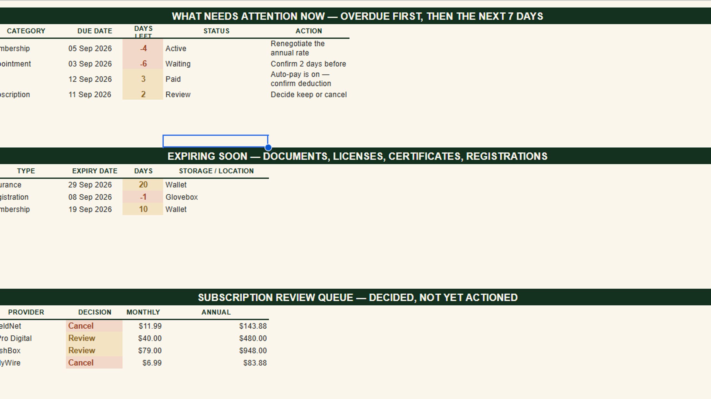Select the 'Subscription Review Queue' header
Screen dimensions: 711x399
coord(357,298)
